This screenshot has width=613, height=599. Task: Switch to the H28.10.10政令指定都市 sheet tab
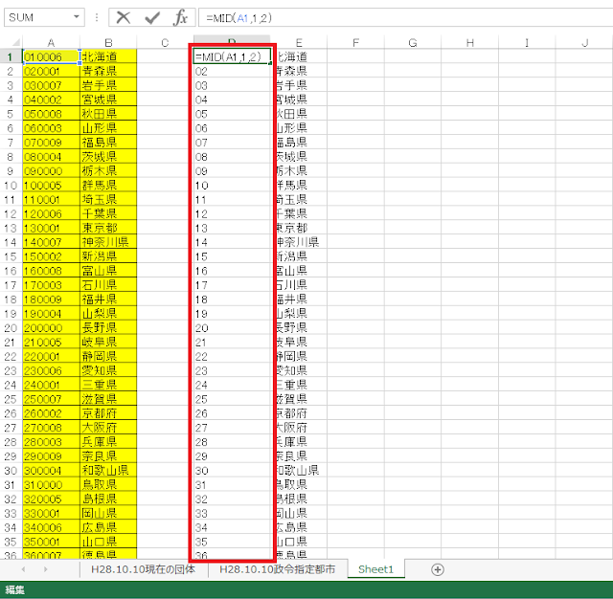point(276,569)
